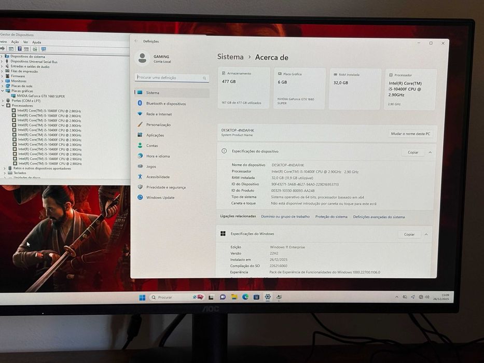This screenshot has height=363, width=484.
Task: Select Firmware in device tree
Action: click(18, 76)
